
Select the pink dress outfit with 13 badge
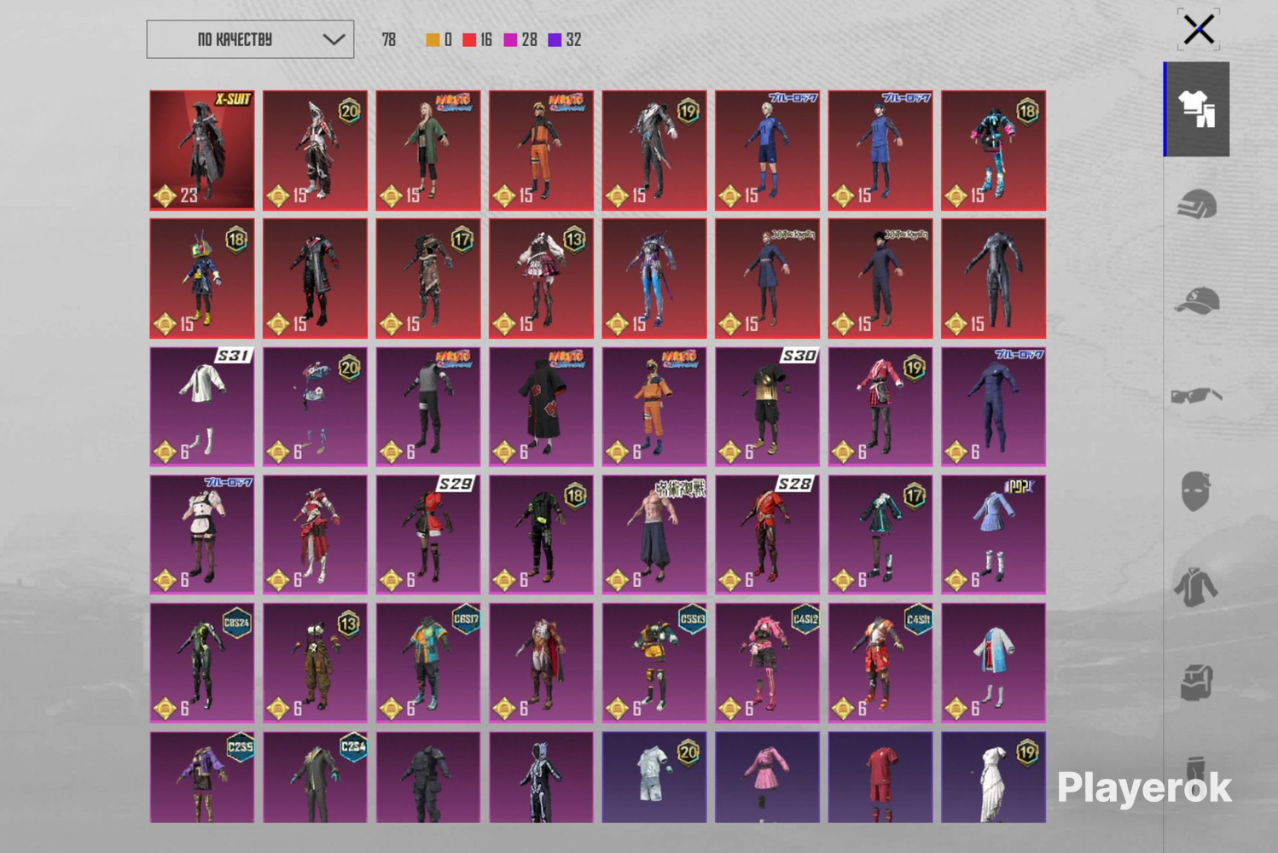pos(541,278)
